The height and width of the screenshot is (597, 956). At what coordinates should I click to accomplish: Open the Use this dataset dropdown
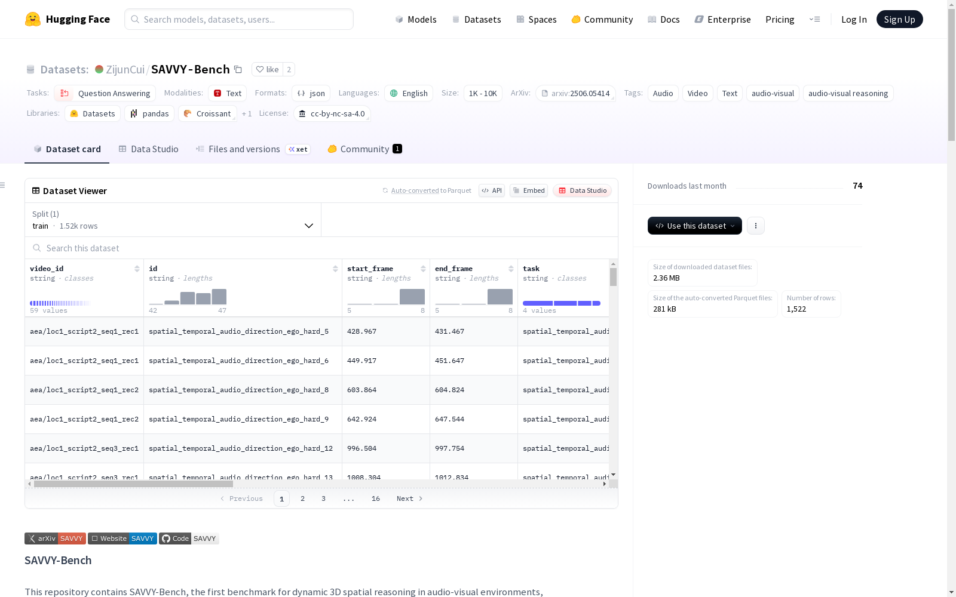coord(695,226)
